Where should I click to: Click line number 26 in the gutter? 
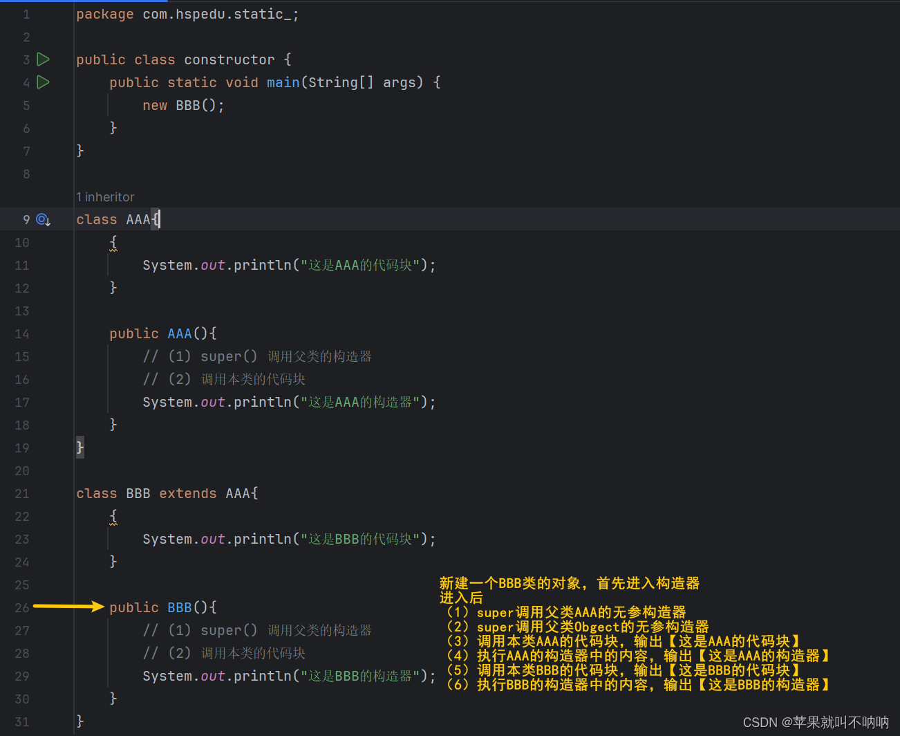[x=22, y=608]
